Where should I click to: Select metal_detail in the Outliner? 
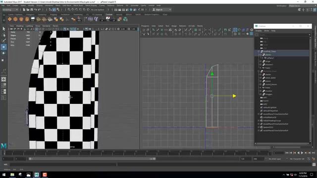click(270, 78)
